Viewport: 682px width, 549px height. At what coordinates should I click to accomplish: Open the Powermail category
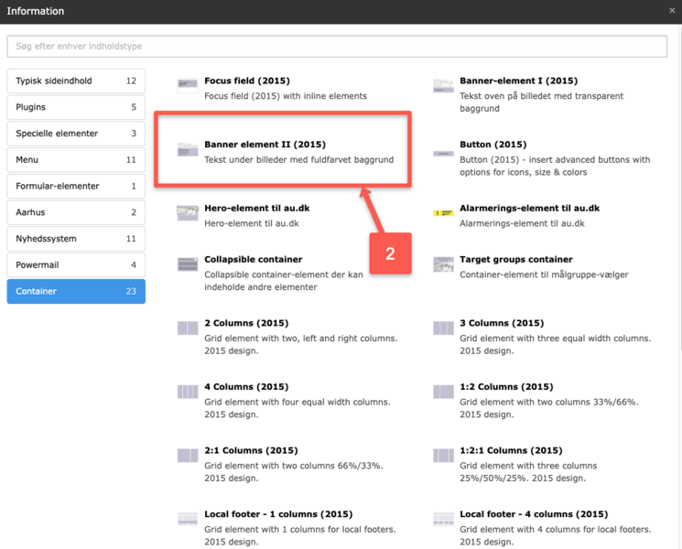pyautogui.click(x=75, y=265)
